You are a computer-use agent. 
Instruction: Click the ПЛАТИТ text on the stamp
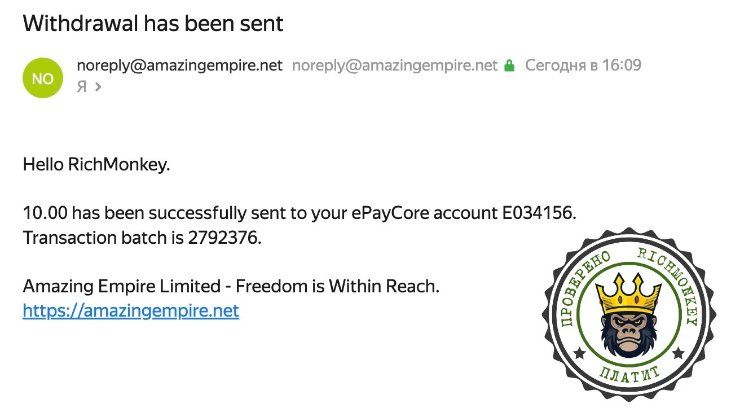click(x=628, y=375)
